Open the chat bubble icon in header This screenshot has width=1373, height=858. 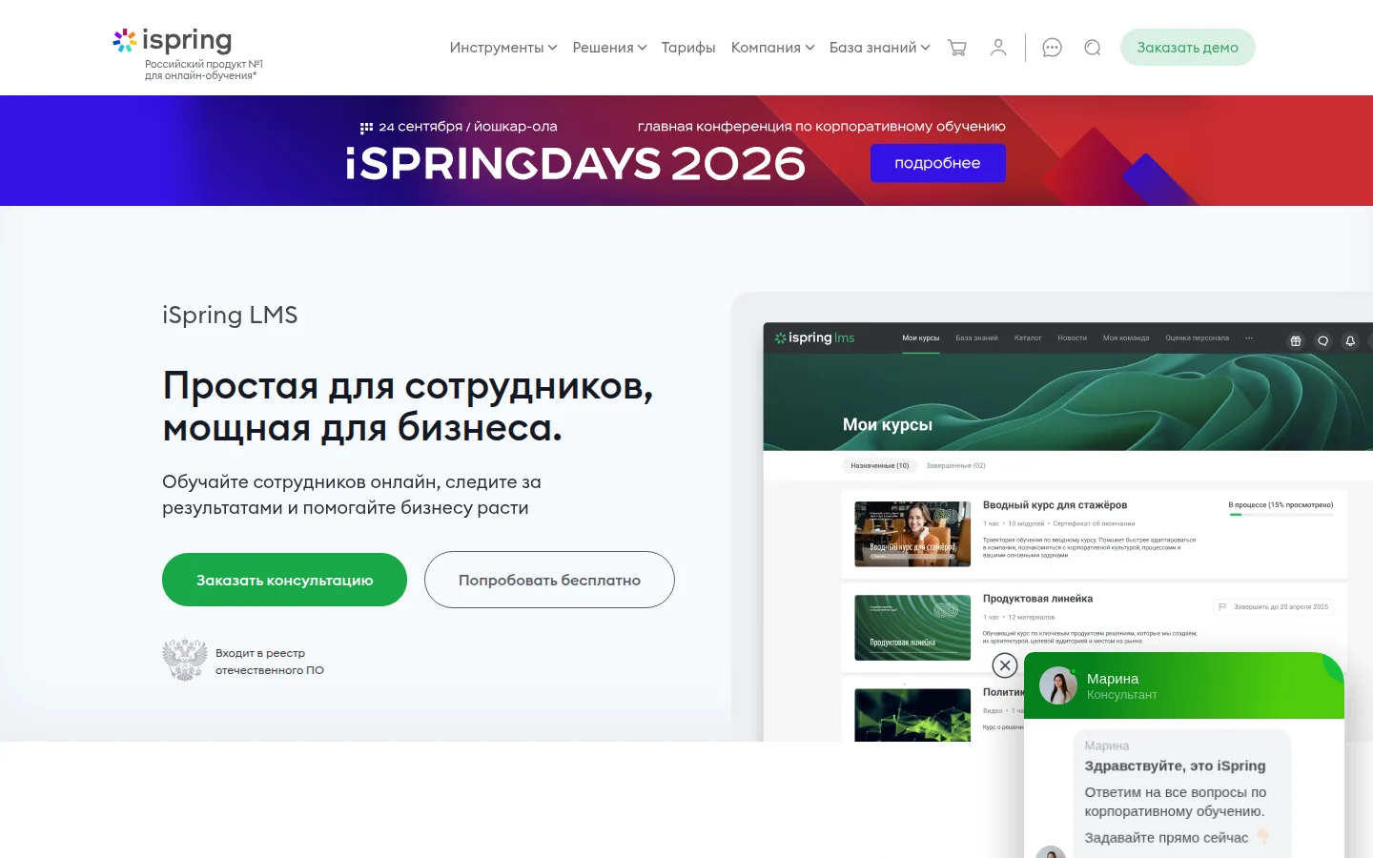1052,48
